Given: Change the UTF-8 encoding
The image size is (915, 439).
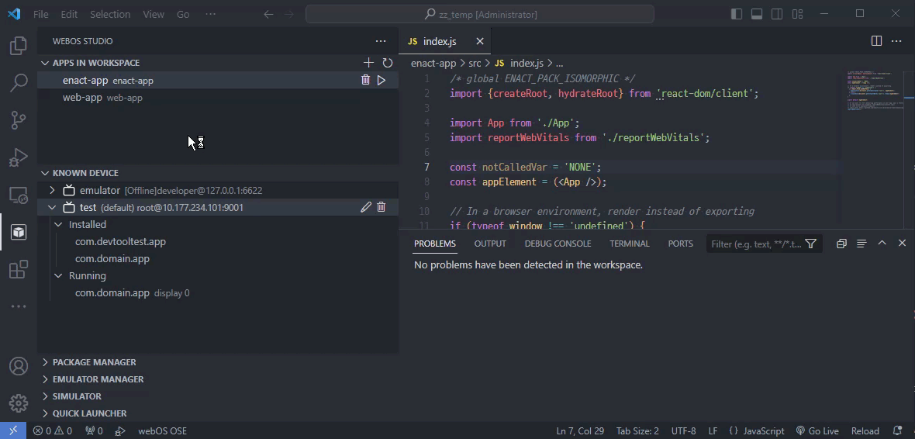Looking at the screenshot, I should (683, 430).
